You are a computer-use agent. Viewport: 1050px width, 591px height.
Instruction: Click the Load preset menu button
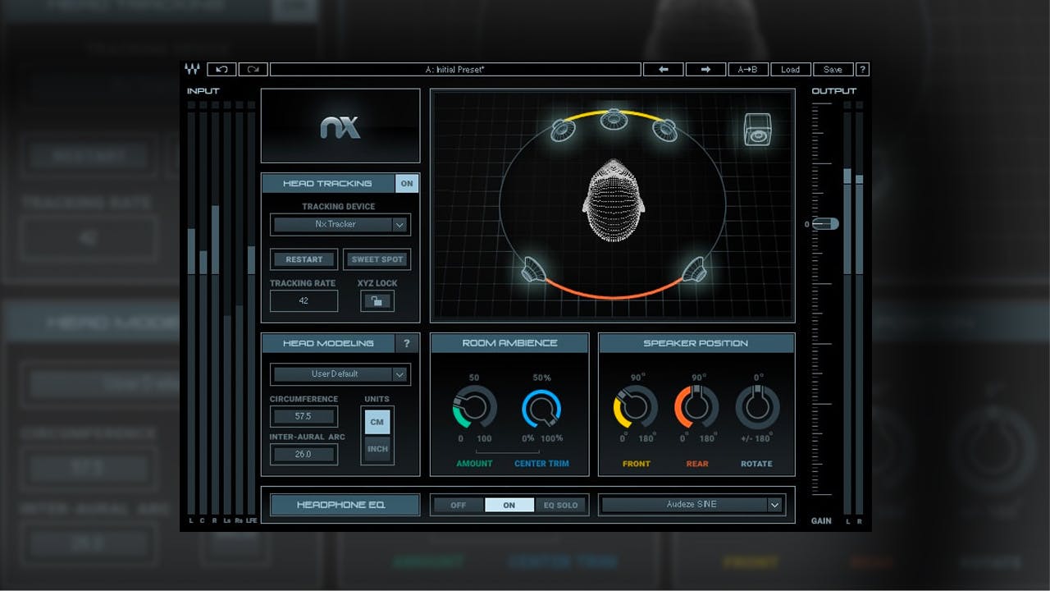pyautogui.click(x=790, y=70)
